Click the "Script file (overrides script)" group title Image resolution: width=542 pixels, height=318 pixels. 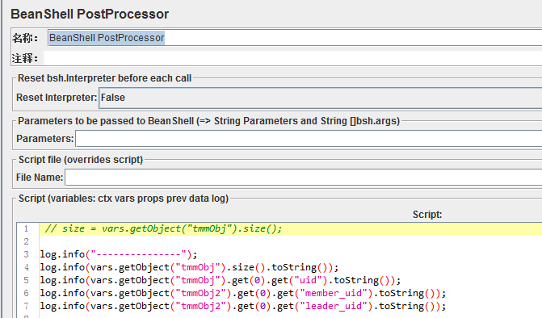81,160
